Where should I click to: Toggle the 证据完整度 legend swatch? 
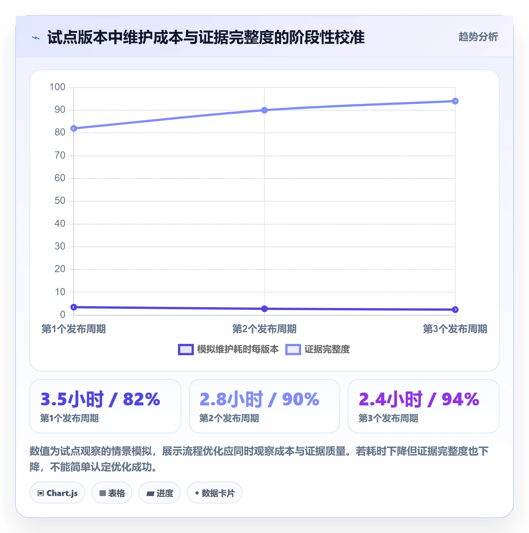point(293,350)
